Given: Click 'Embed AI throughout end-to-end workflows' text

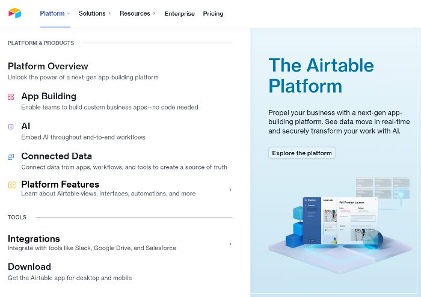Looking at the screenshot, I should [x=83, y=137].
